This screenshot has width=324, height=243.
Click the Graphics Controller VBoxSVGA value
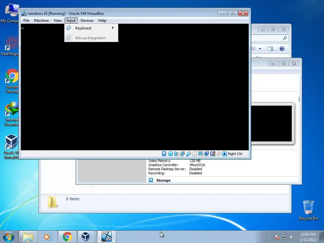(197, 165)
